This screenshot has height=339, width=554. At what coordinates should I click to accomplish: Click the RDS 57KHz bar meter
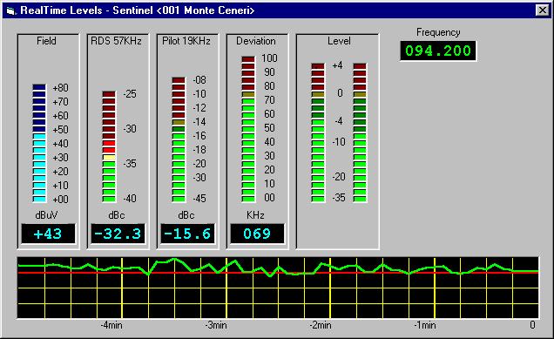pos(109,146)
